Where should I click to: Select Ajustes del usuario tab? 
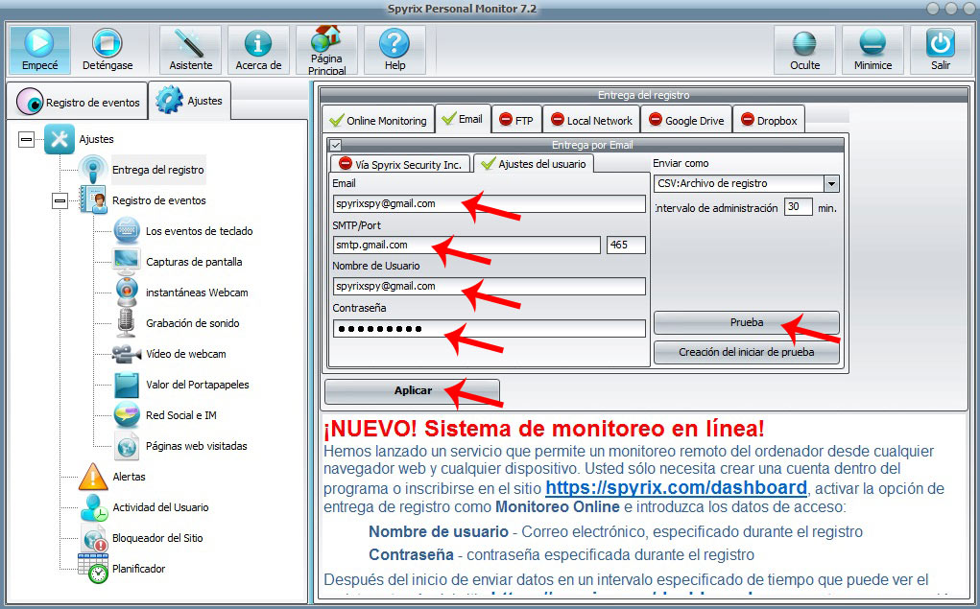coord(534,164)
